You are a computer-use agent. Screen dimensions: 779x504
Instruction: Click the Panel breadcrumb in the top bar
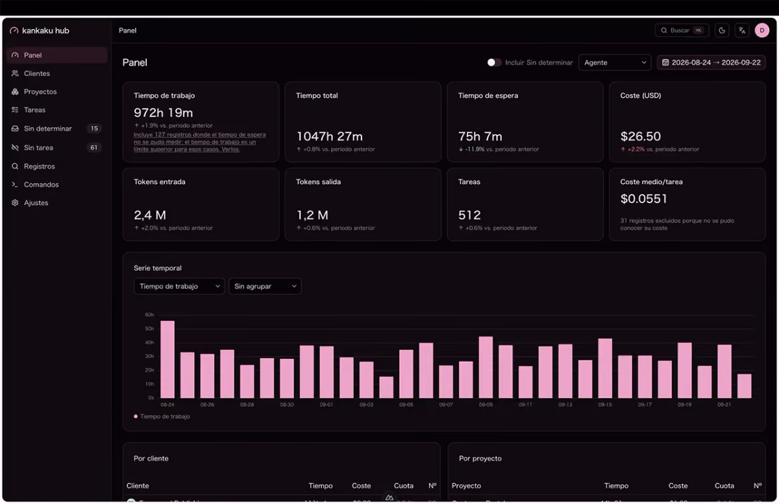click(128, 30)
